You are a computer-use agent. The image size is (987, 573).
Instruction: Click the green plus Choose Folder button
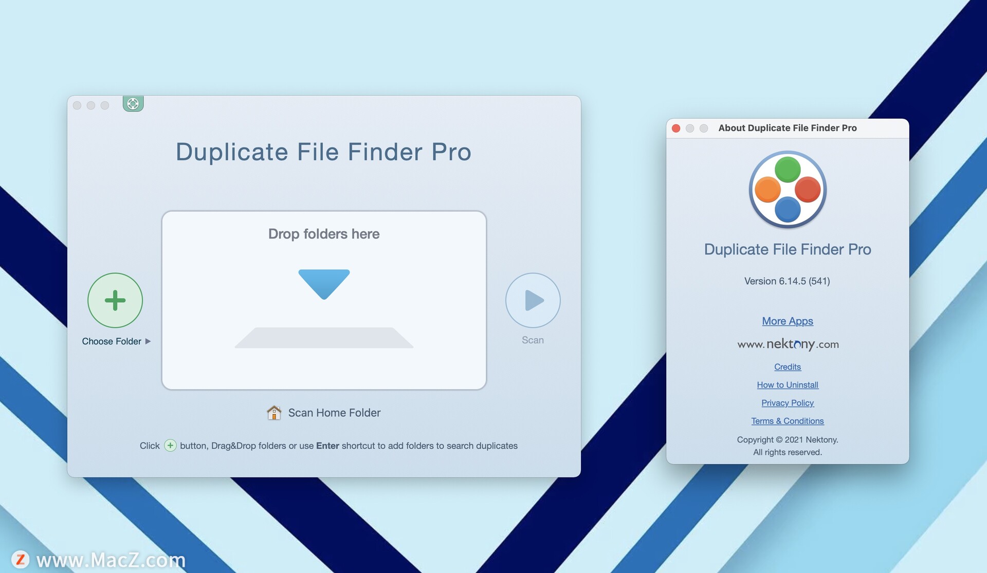click(115, 300)
